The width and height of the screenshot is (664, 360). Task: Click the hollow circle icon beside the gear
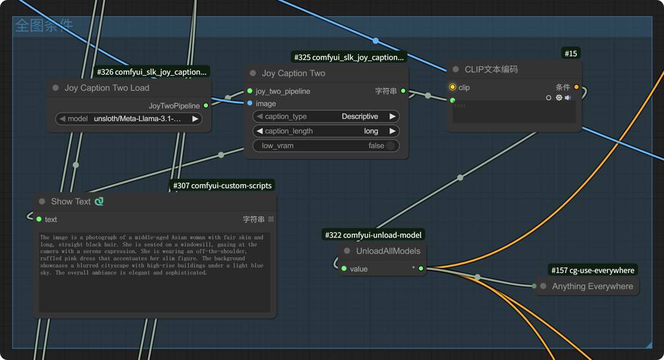(x=549, y=98)
